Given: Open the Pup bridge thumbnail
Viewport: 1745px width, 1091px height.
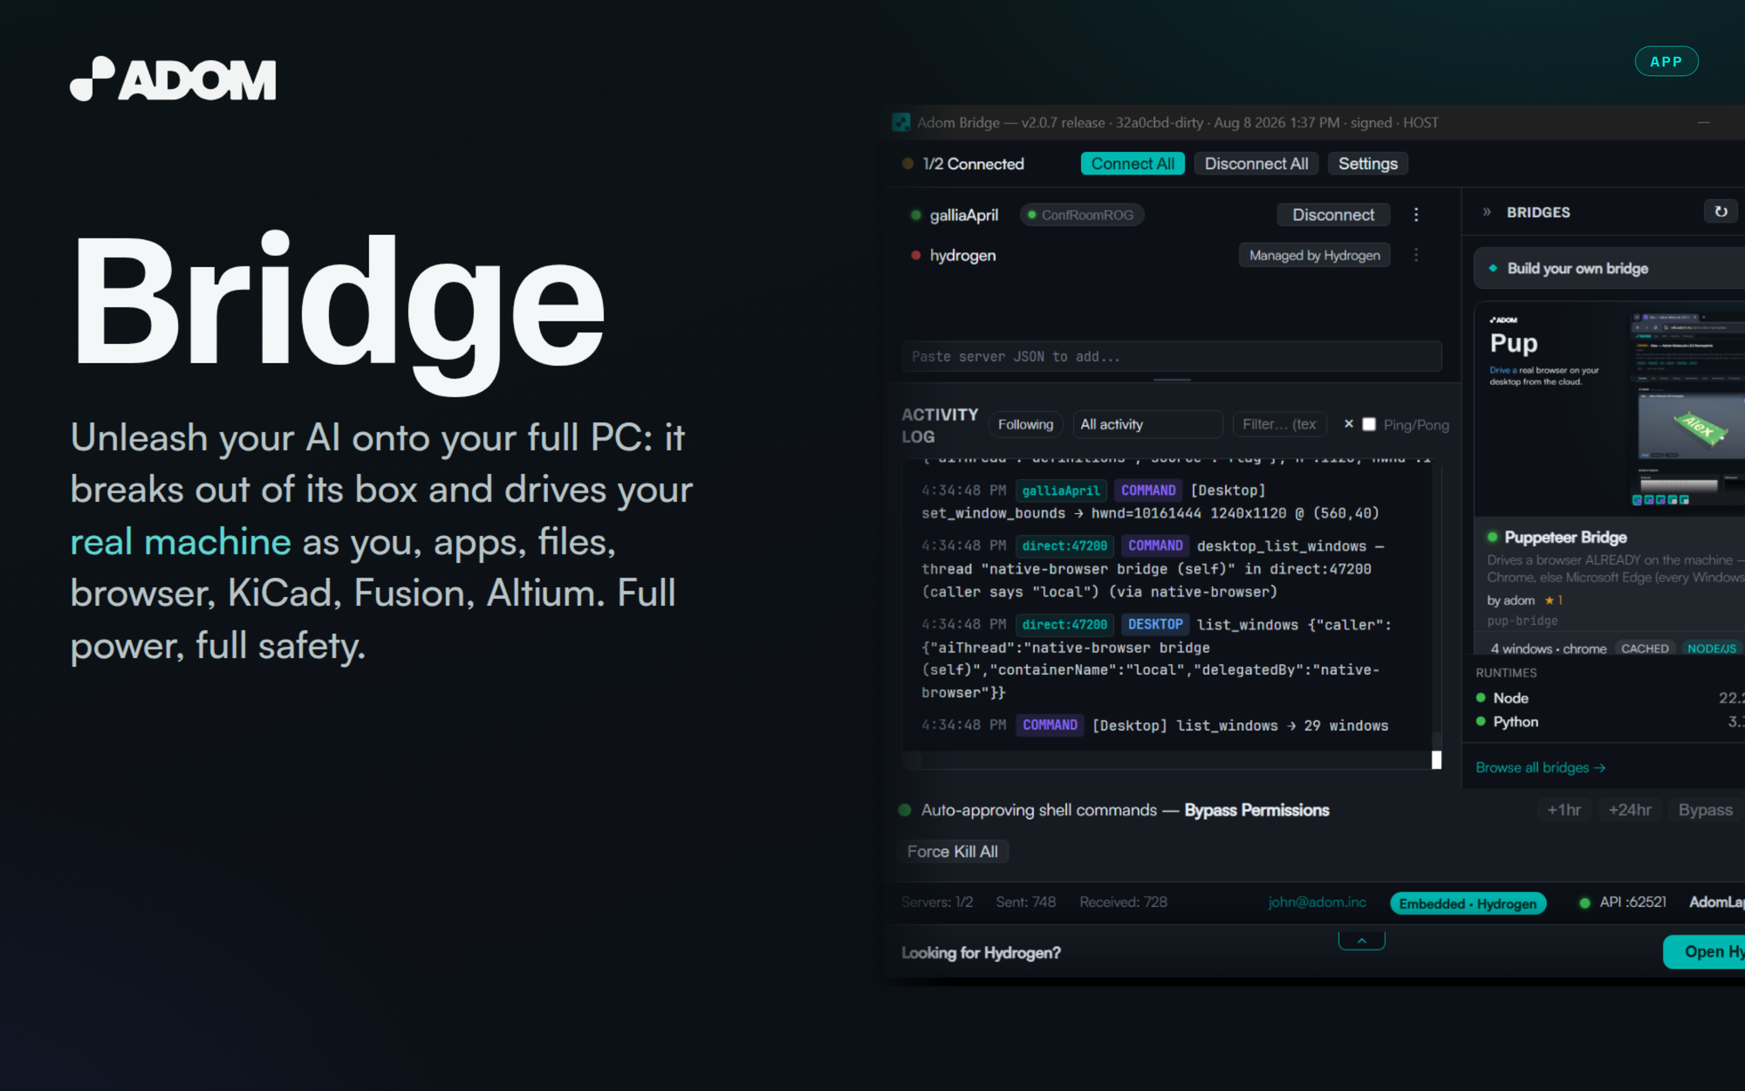Looking at the screenshot, I should click(x=1610, y=408).
